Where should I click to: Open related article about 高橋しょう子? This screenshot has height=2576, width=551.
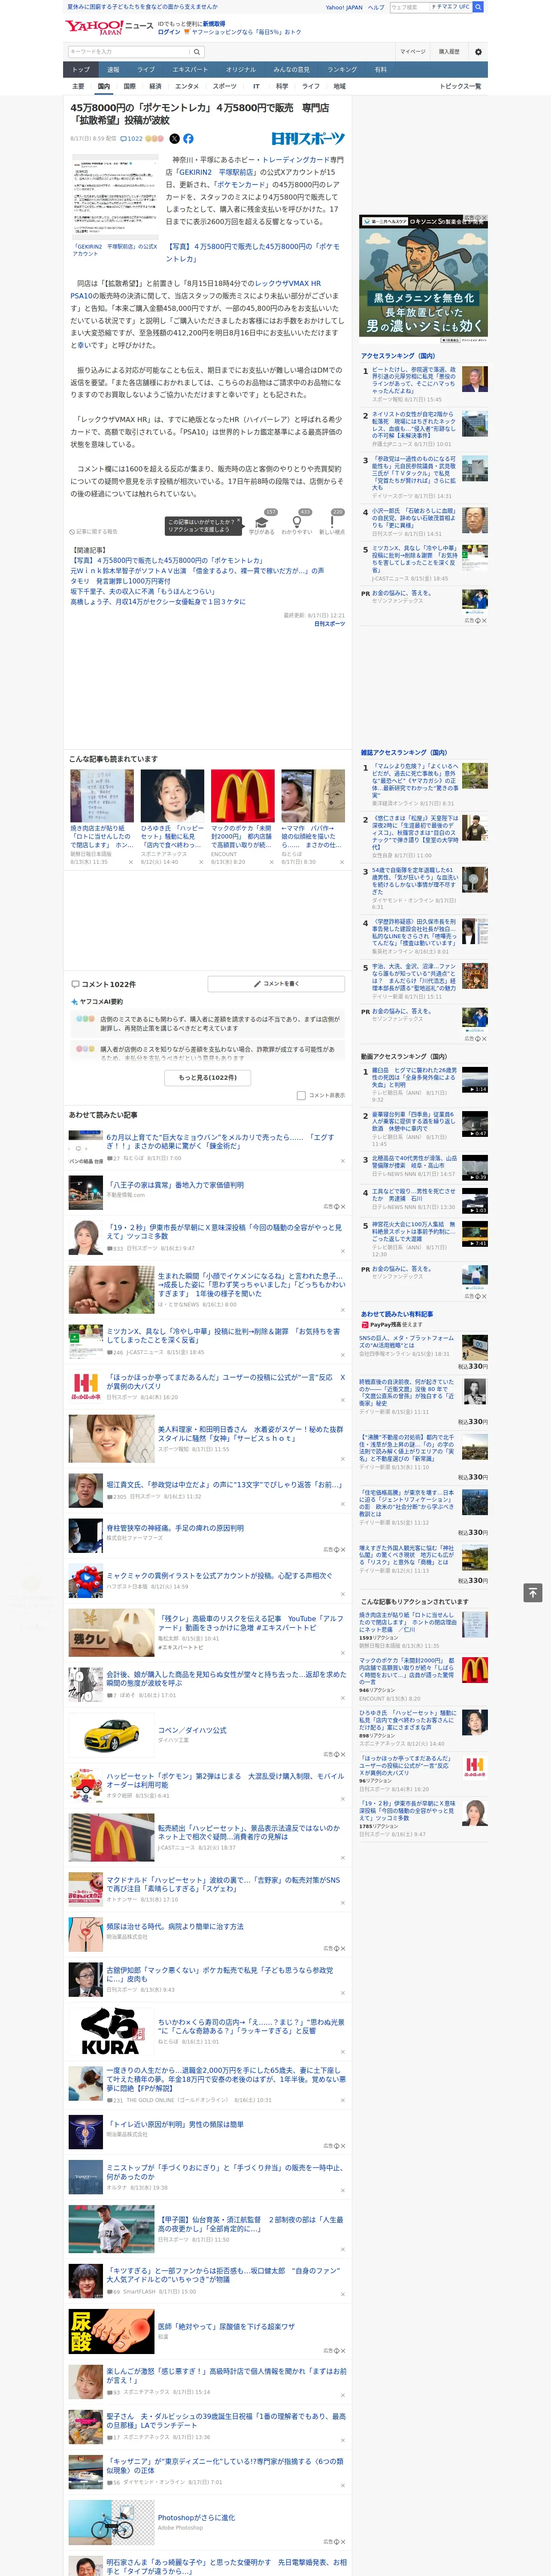157,601
